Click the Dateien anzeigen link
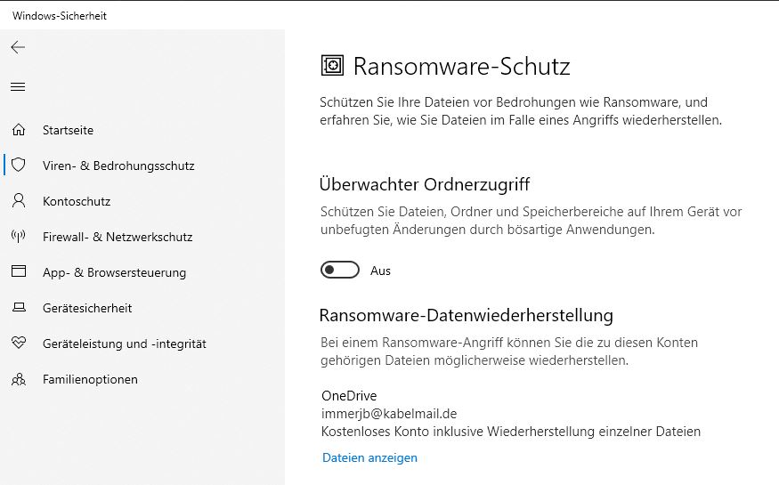779x485 pixels. [369, 457]
